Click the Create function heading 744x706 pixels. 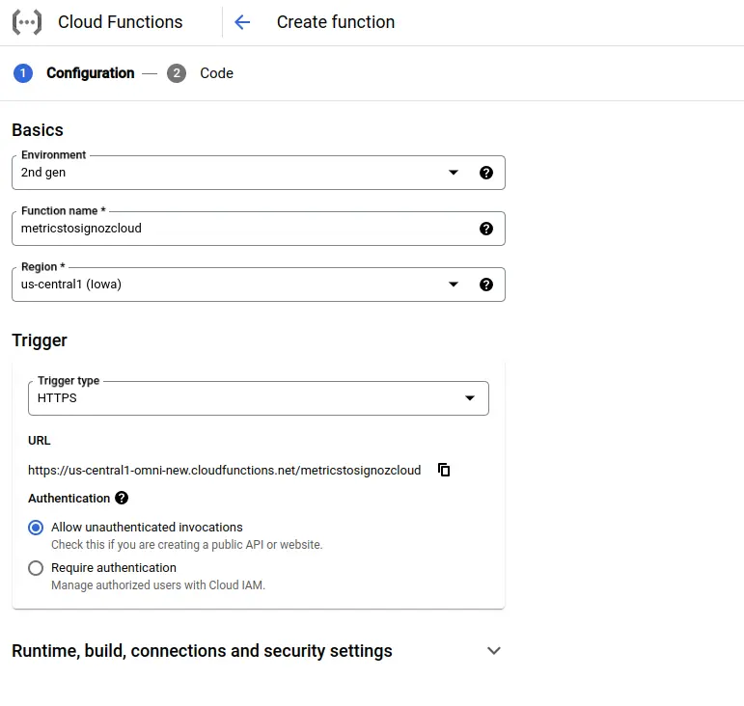336,22
